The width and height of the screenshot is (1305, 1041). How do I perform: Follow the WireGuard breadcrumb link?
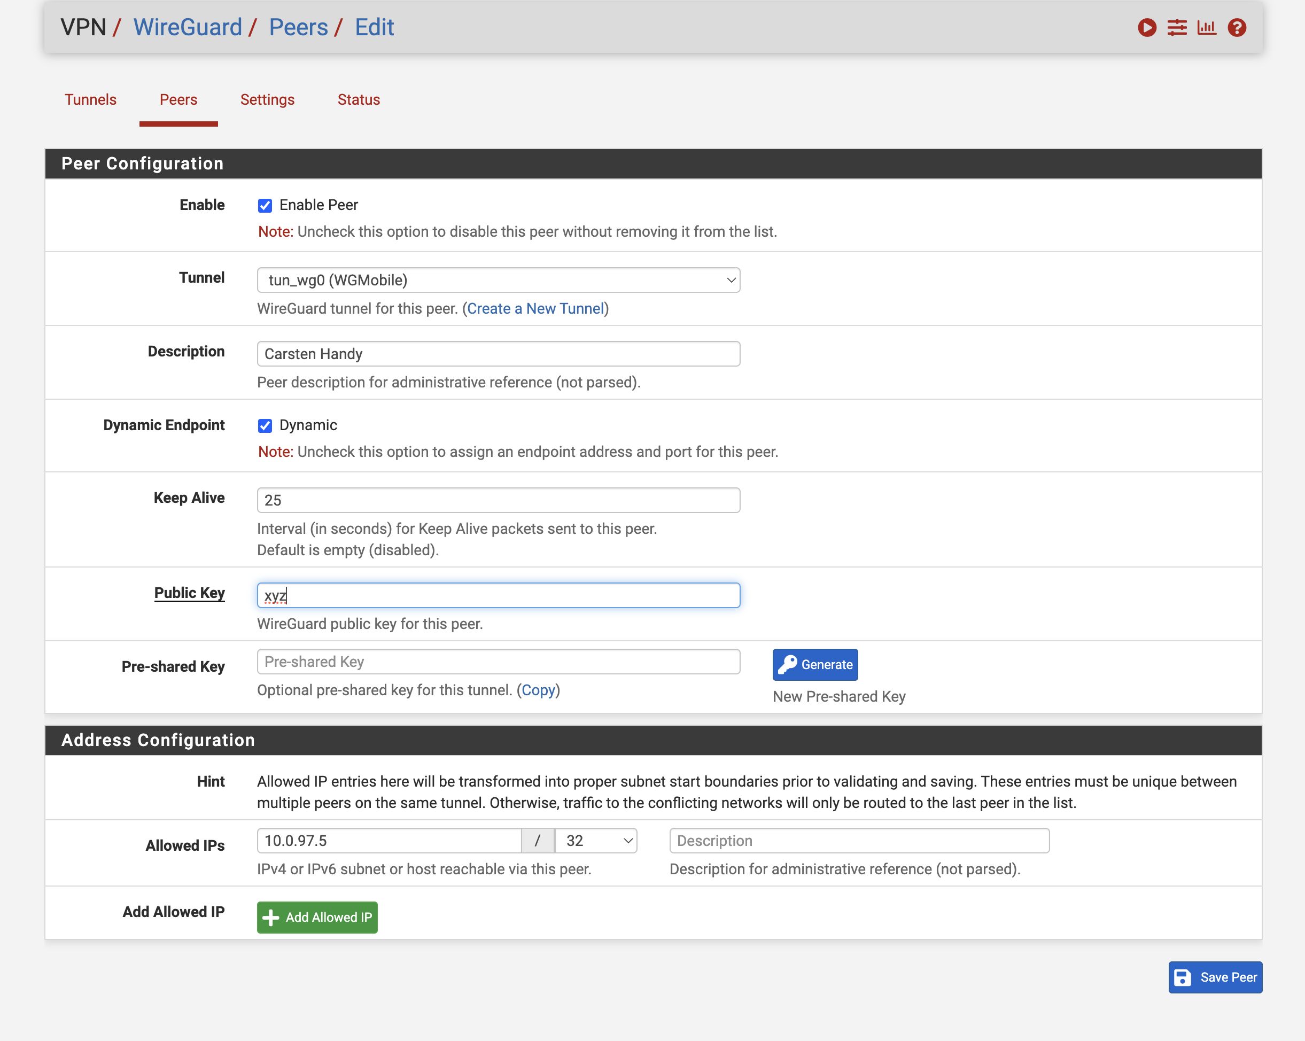tap(188, 27)
